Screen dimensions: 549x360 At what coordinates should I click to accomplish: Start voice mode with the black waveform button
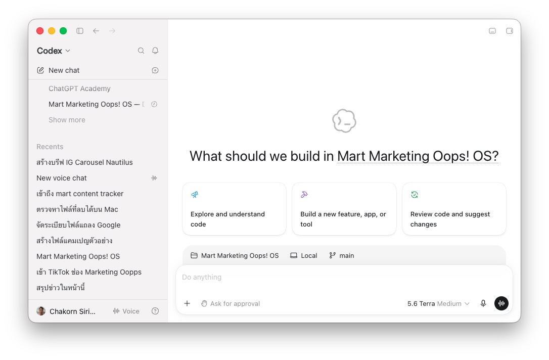501,303
